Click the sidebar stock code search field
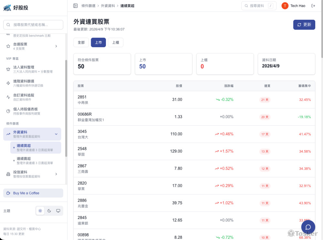 33,25
